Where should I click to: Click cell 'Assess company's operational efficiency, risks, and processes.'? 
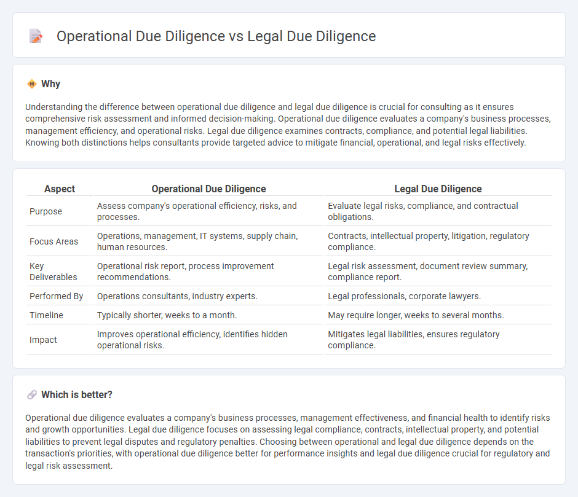pyautogui.click(x=208, y=211)
